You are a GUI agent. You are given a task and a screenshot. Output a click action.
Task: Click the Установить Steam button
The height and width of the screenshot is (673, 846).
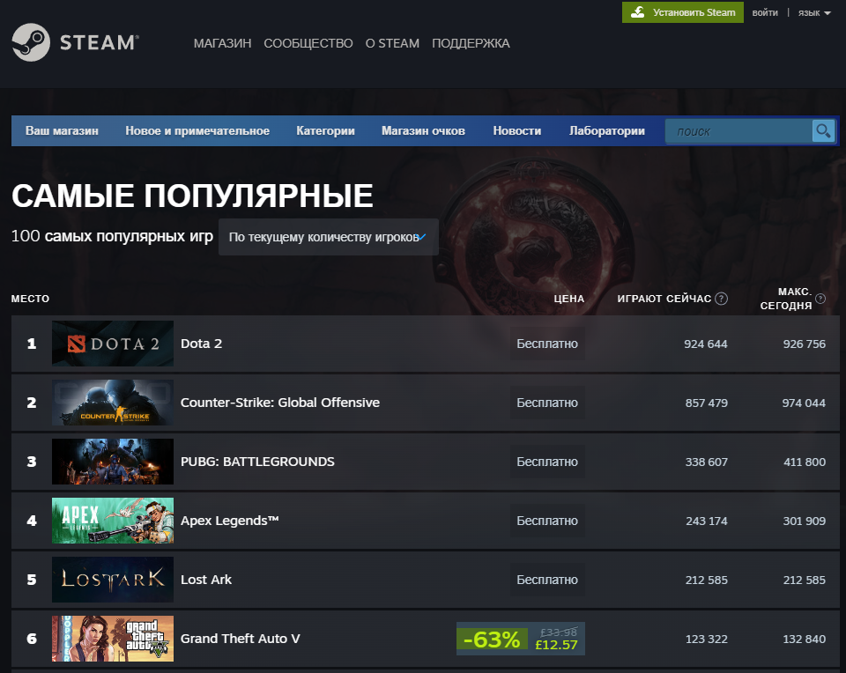click(682, 11)
